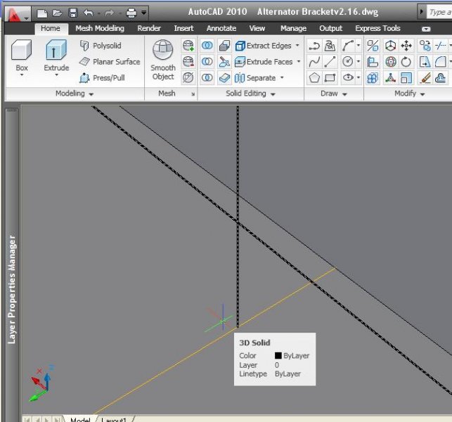Switch to the Mesh Modeling ribbon tab
The height and width of the screenshot is (422, 452).
(x=100, y=28)
